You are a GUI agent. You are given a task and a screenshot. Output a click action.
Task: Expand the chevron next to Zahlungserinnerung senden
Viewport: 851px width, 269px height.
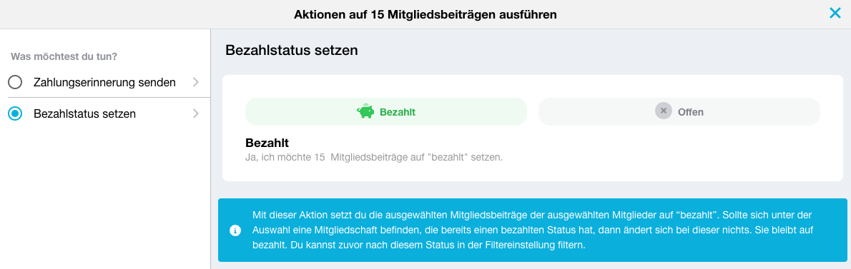(196, 82)
